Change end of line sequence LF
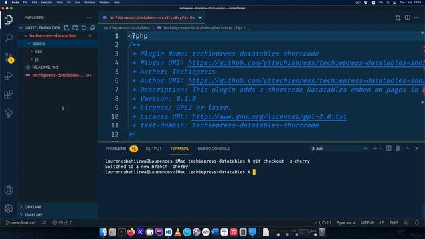The height and width of the screenshot is (239, 425). coord(382,223)
